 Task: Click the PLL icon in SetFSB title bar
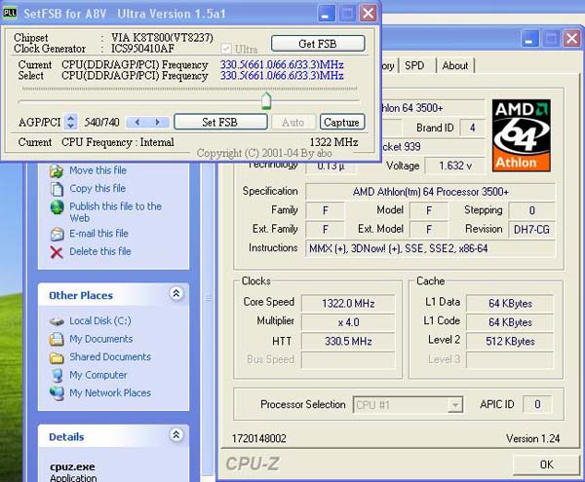click(x=10, y=13)
